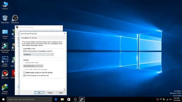Switch to OBS Studio taskbar button
Screen dimensions: 182x102
[75, 99]
